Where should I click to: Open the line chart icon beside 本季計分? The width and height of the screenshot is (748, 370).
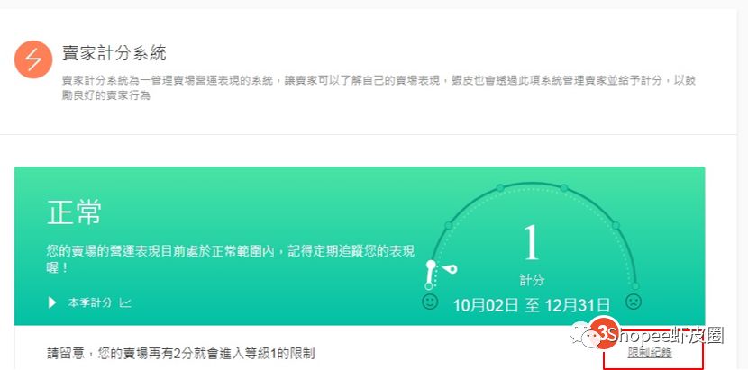[125, 302]
